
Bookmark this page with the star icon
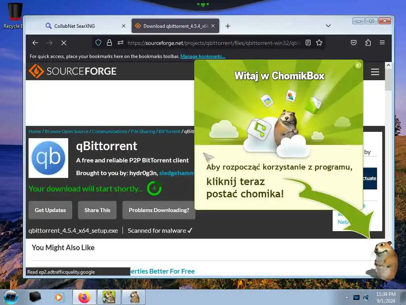coord(319,42)
